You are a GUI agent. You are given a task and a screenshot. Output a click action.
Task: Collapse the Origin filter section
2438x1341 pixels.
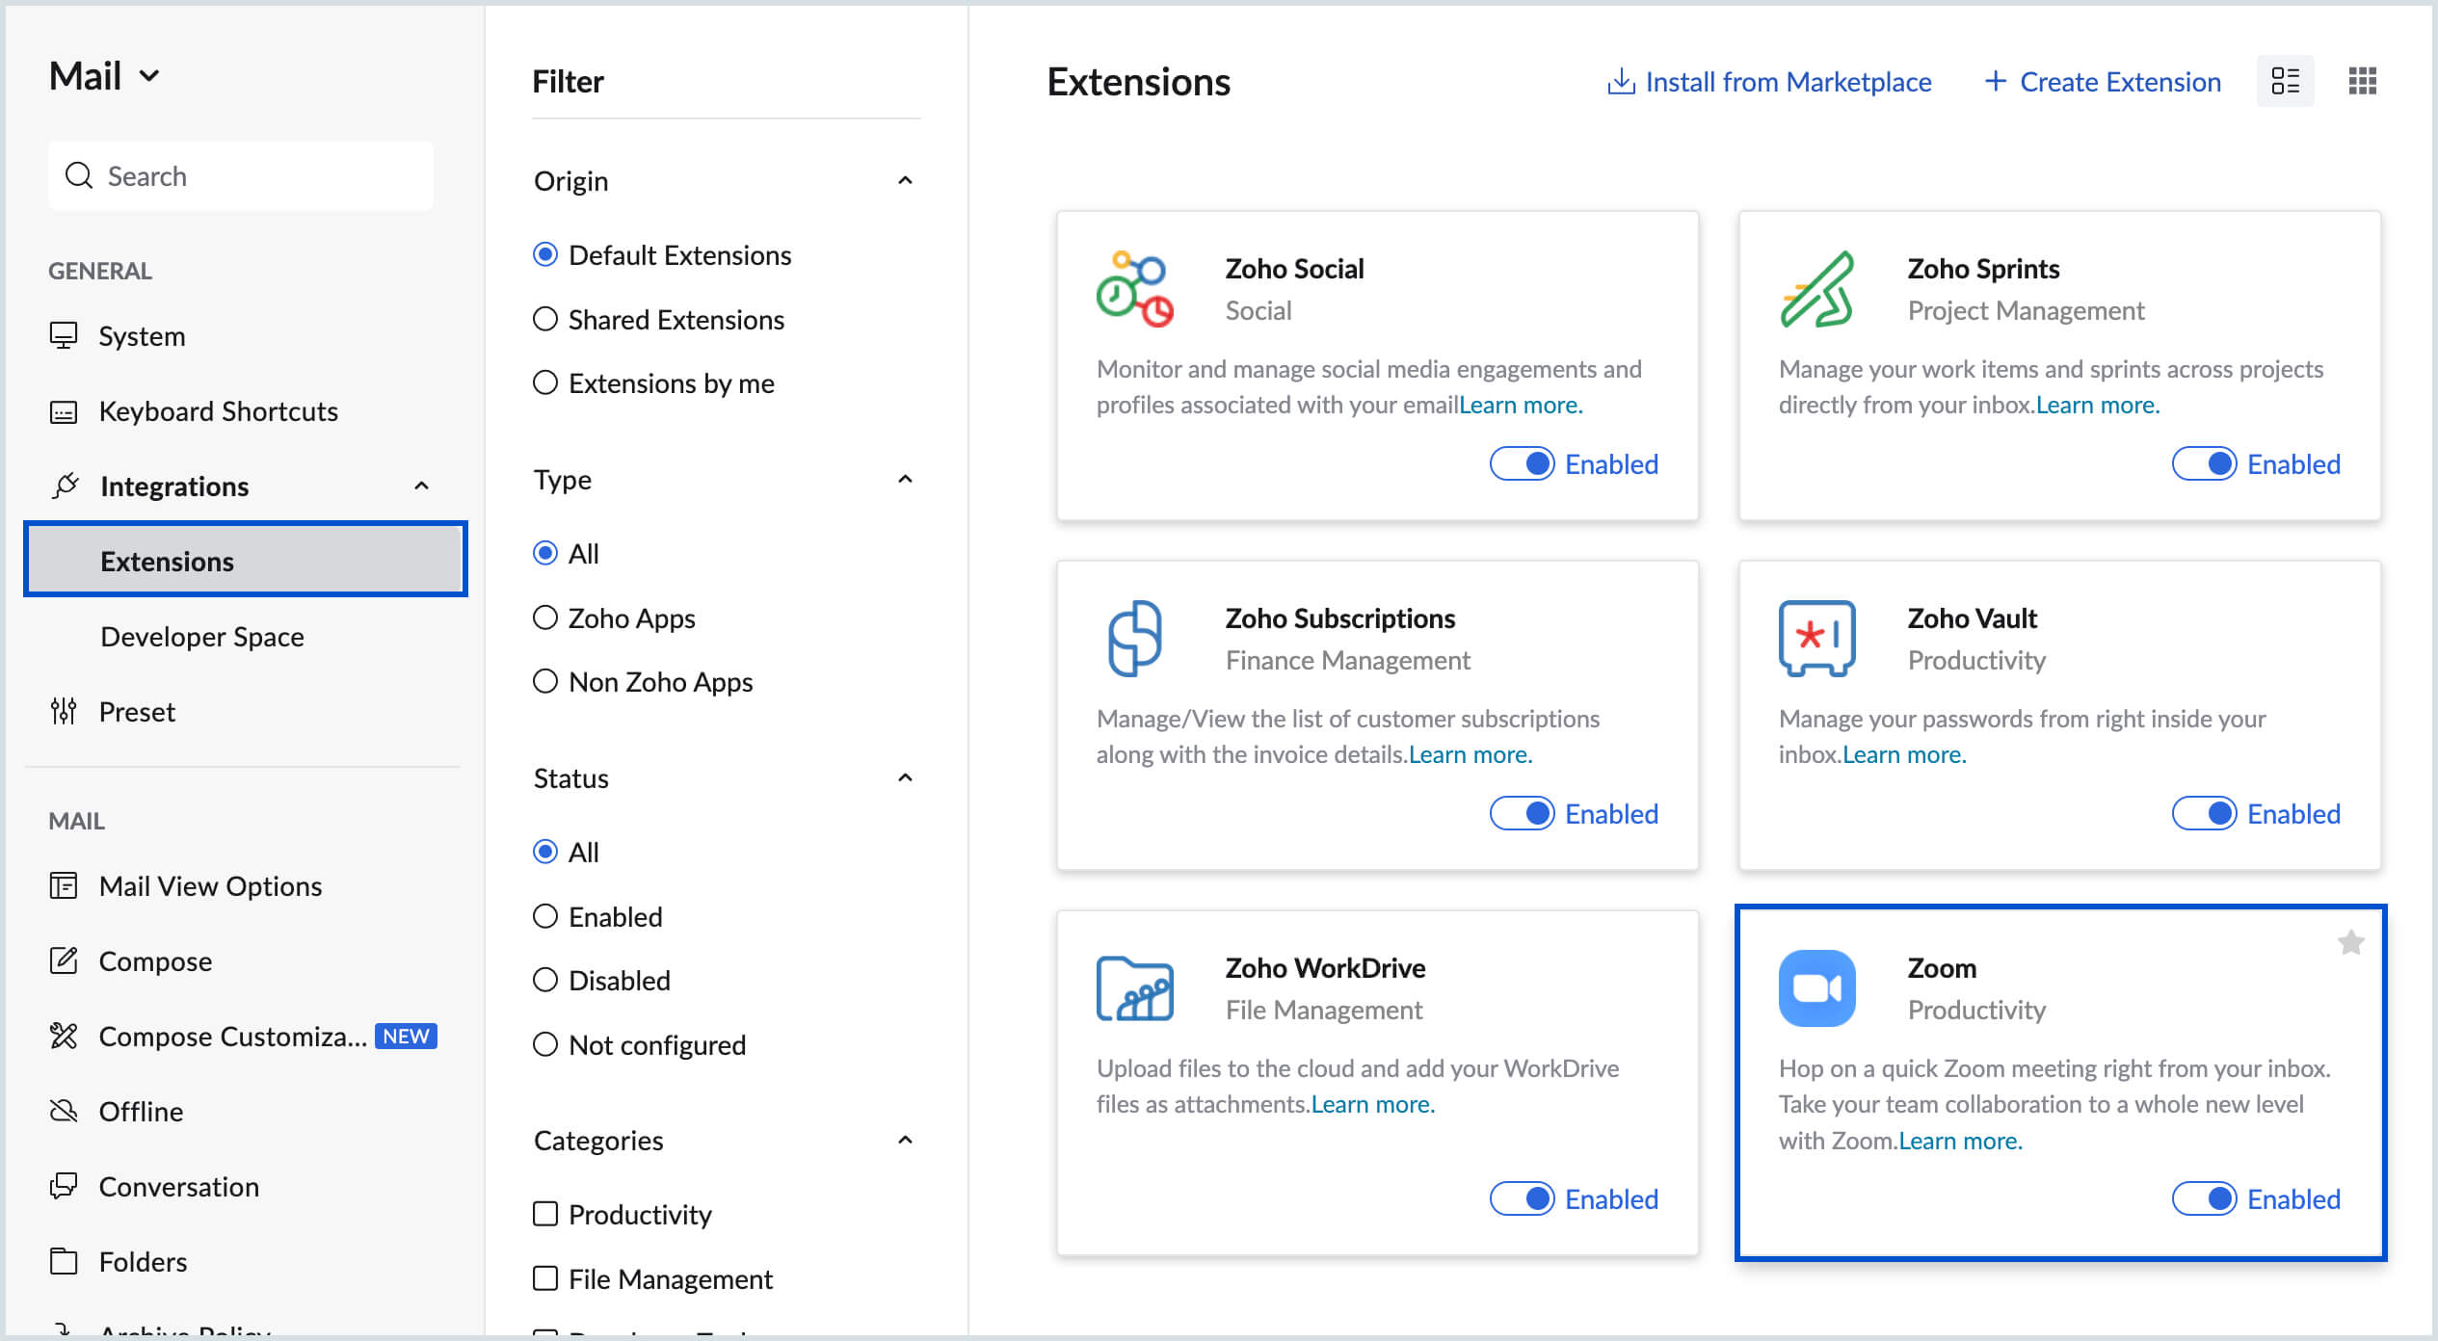pyautogui.click(x=904, y=181)
